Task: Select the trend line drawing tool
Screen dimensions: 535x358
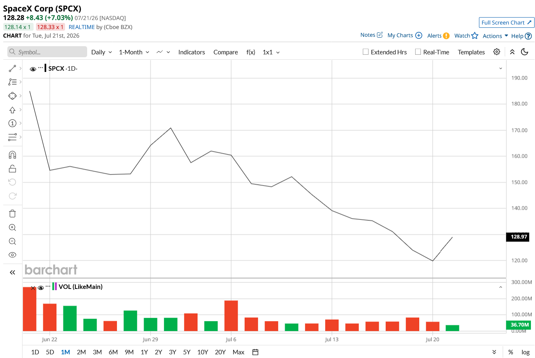Action: click(12, 69)
